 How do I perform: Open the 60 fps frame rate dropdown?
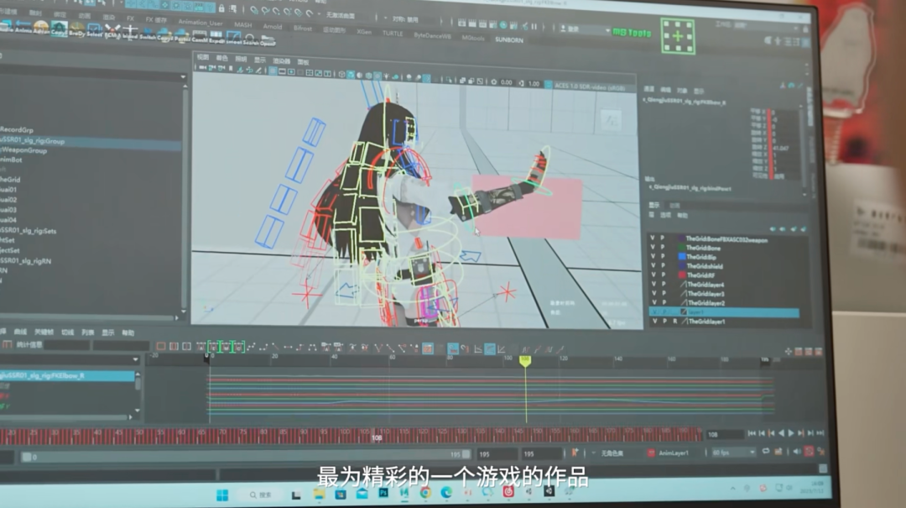pyautogui.click(x=734, y=453)
